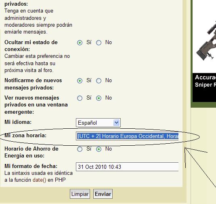Select No for Ocultar mi estado de conexión
The width and height of the screenshot is (216, 204).
99,42
